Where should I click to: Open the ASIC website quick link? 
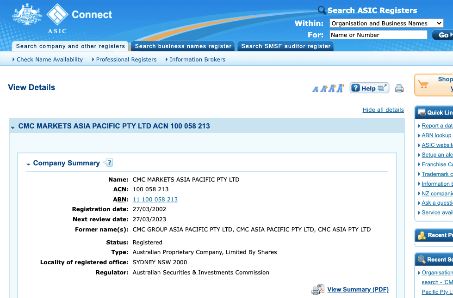click(437, 145)
